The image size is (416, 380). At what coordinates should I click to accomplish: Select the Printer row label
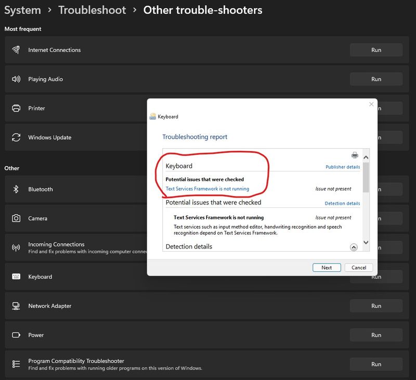click(36, 108)
